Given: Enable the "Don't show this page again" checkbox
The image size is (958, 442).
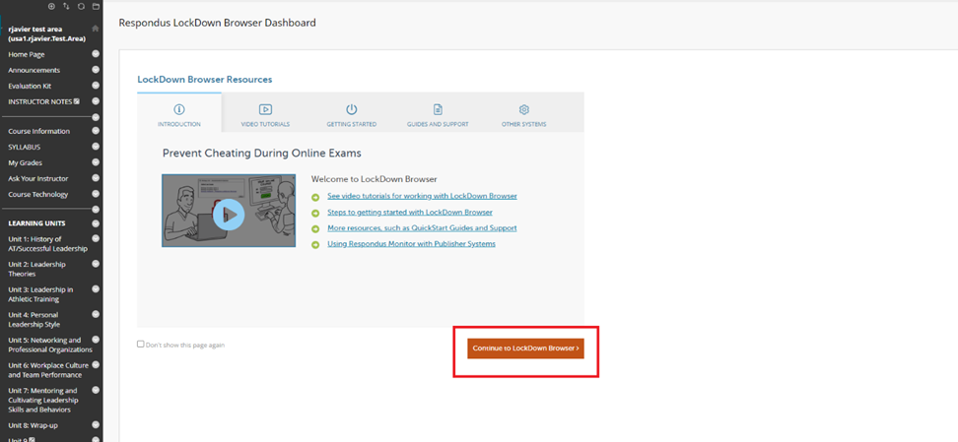Looking at the screenshot, I should click(141, 345).
